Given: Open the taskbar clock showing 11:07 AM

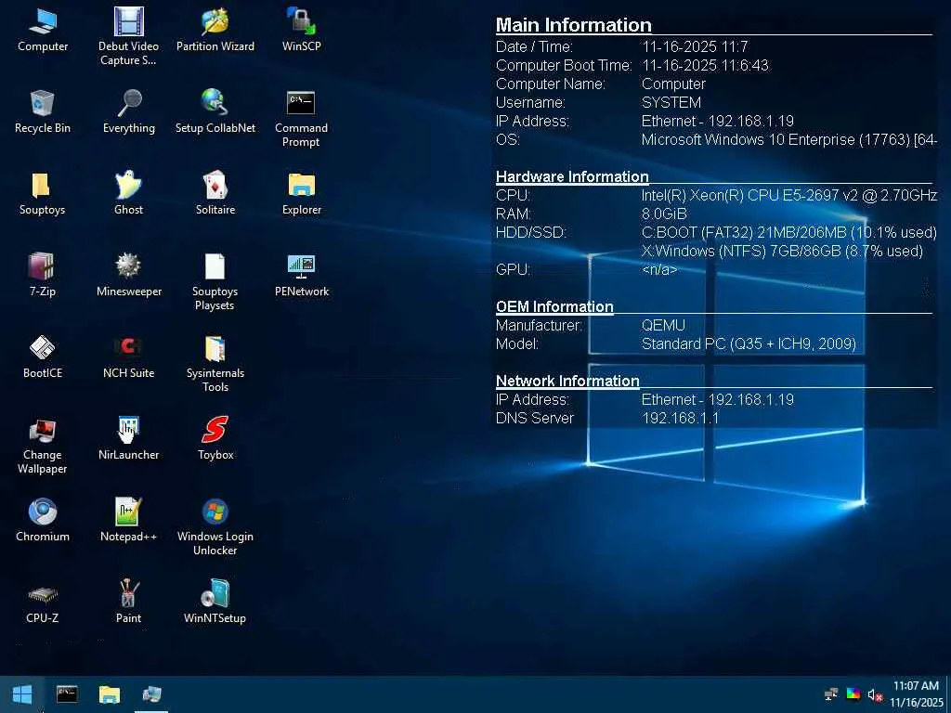Looking at the screenshot, I should 917,694.
